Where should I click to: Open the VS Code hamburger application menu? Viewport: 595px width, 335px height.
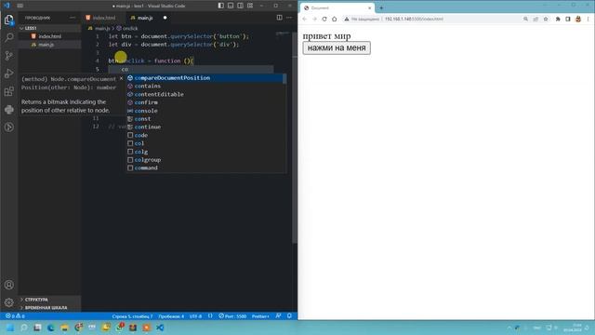(20, 6)
